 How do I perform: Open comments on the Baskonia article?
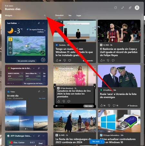(113, 60)
